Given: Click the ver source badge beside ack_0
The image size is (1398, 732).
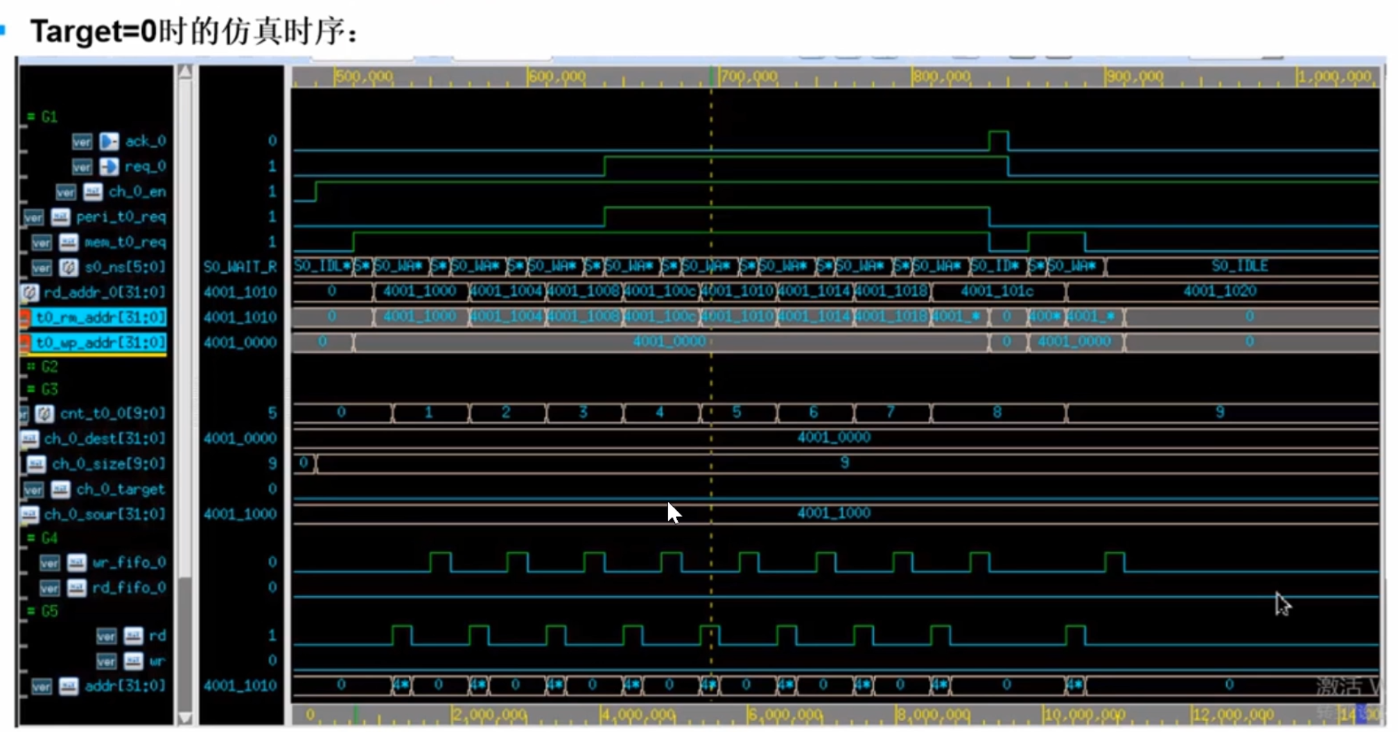Looking at the screenshot, I should pyautogui.click(x=82, y=141).
